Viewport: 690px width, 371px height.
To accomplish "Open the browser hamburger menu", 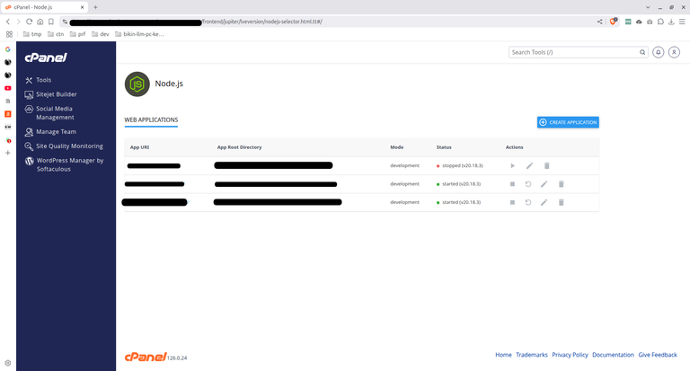I will [682, 22].
